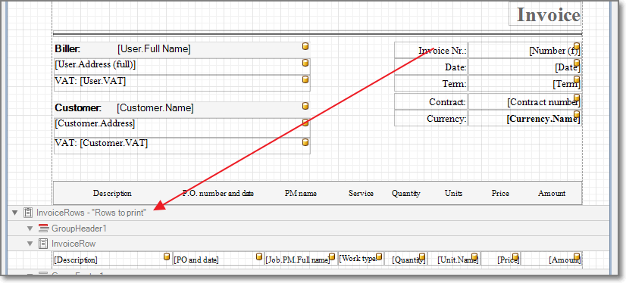Select the [Customer.Name] field
The height and width of the screenshot is (283, 626).
point(155,108)
